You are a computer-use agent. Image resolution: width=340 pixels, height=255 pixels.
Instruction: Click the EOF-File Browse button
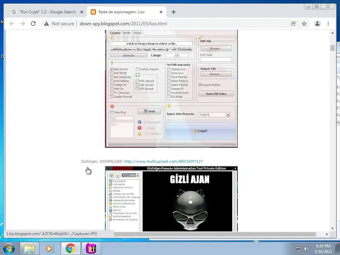216,48
